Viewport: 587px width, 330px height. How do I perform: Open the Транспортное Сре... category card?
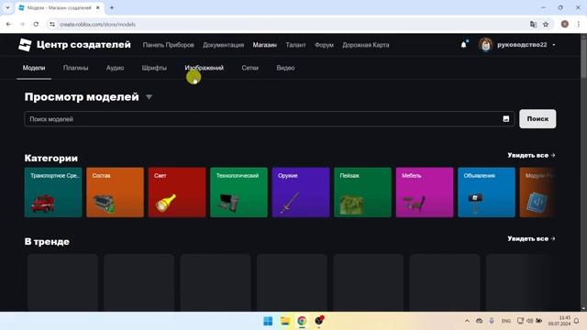pyautogui.click(x=53, y=192)
